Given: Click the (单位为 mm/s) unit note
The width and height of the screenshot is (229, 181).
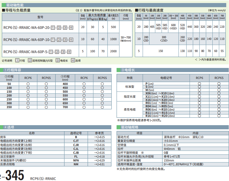Looking at the screenshot, I should [217, 10].
